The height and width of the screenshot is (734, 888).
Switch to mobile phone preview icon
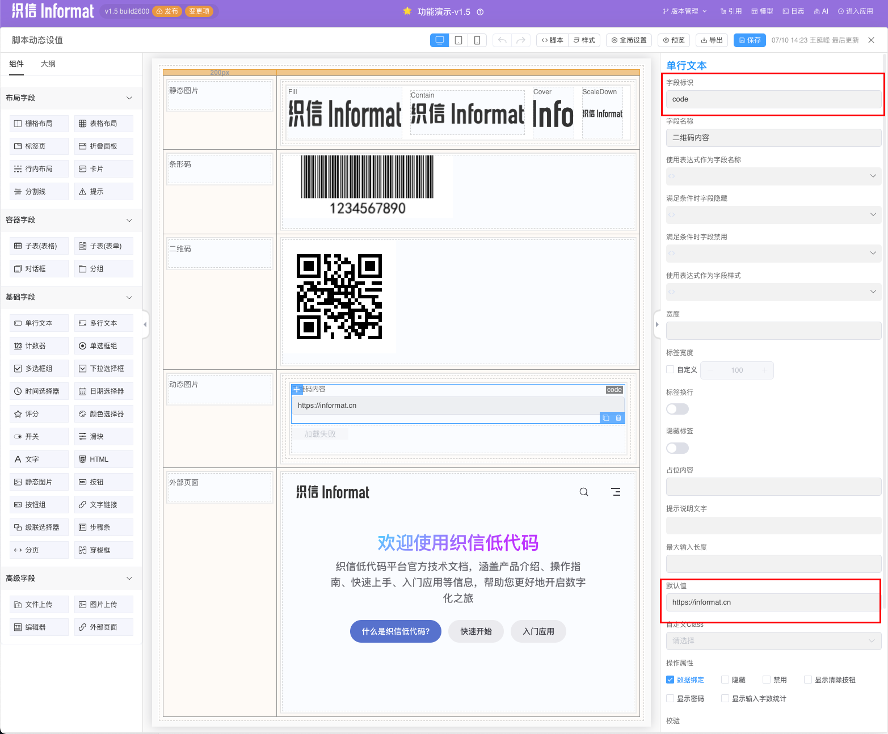tap(477, 40)
